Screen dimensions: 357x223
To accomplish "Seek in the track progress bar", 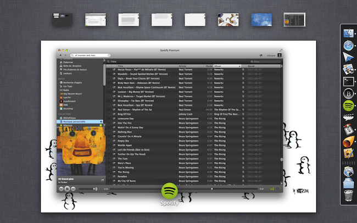I will coord(183,189).
